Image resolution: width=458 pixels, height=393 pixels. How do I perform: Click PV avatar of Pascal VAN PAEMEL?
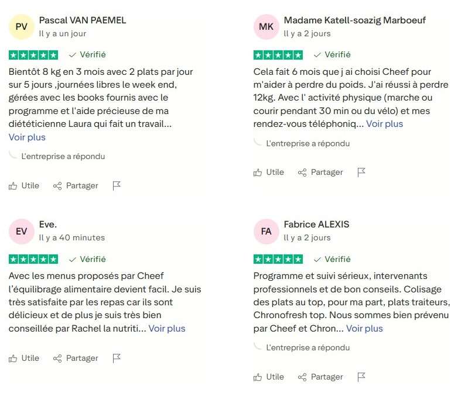pyautogui.click(x=22, y=26)
